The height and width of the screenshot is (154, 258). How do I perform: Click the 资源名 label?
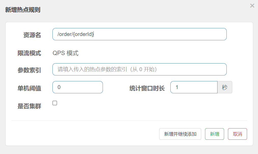pos(32,35)
